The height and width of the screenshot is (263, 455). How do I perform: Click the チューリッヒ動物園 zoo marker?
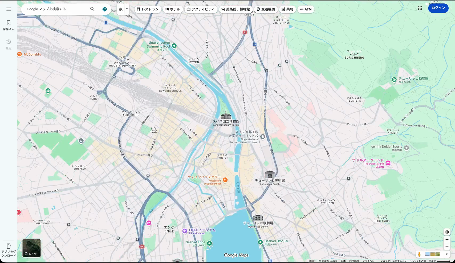tap(394, 80)
